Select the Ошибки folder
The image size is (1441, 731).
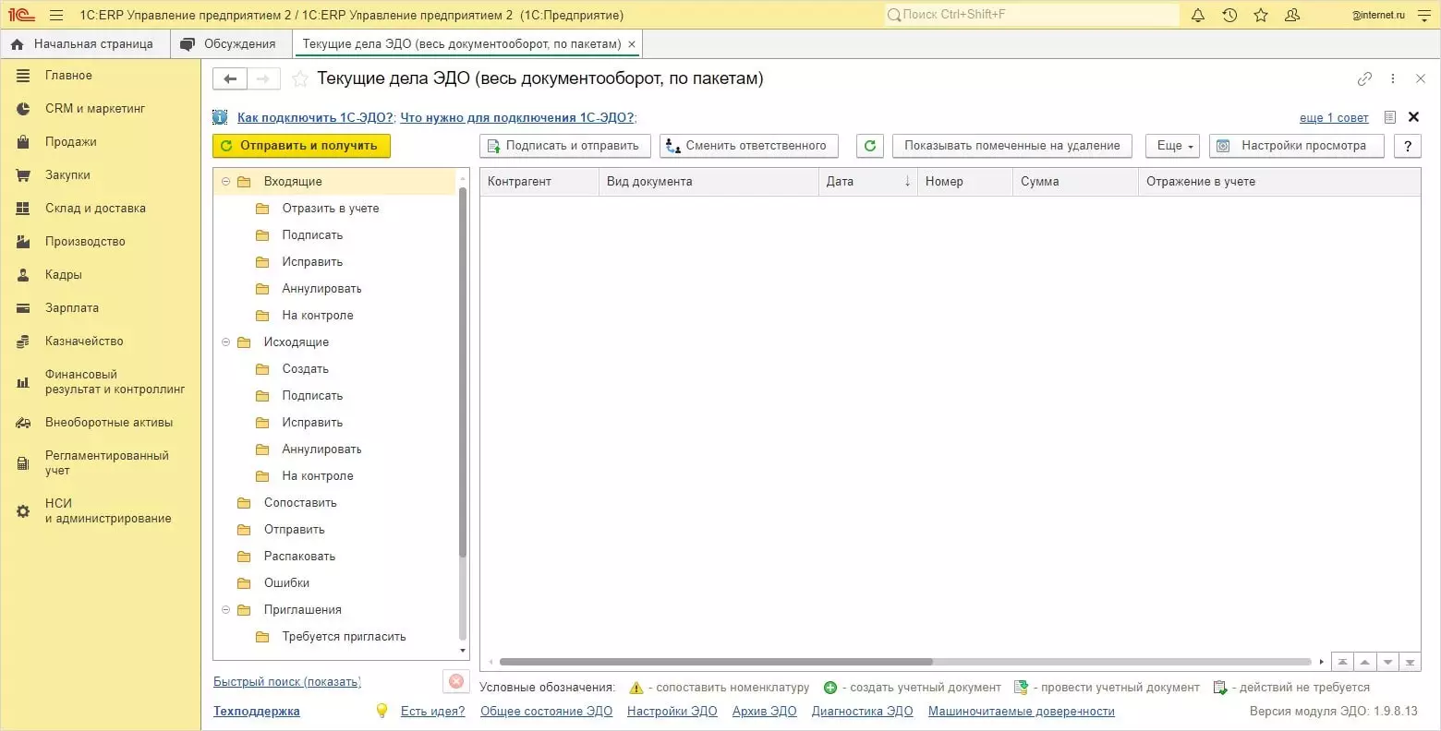(x=286, y=583)
